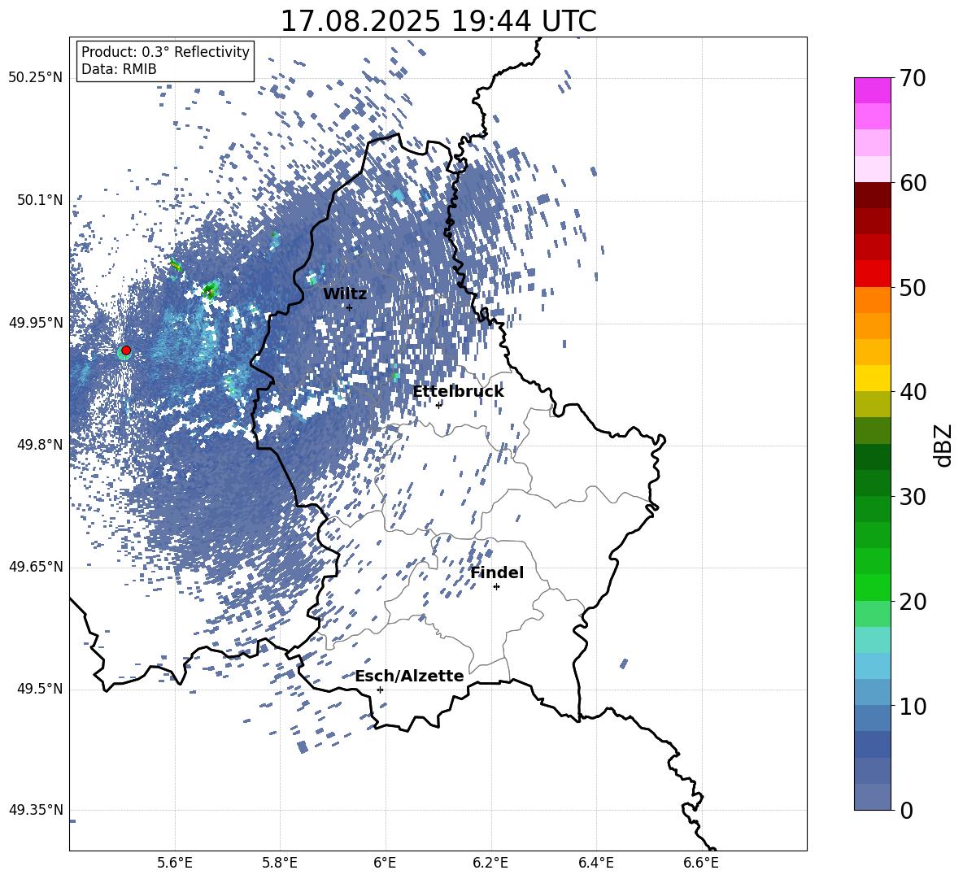Click the dark red colorbar segment below 60
Viewport: 963px width, 879px height.
pyautogui.click(x=873, y=195)
